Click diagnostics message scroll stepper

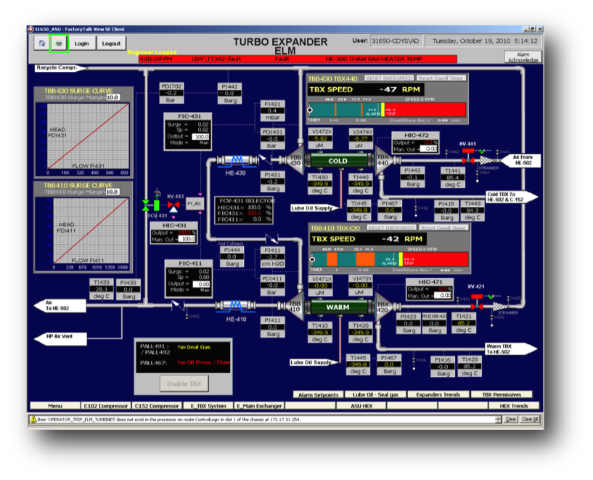[498, 419]
